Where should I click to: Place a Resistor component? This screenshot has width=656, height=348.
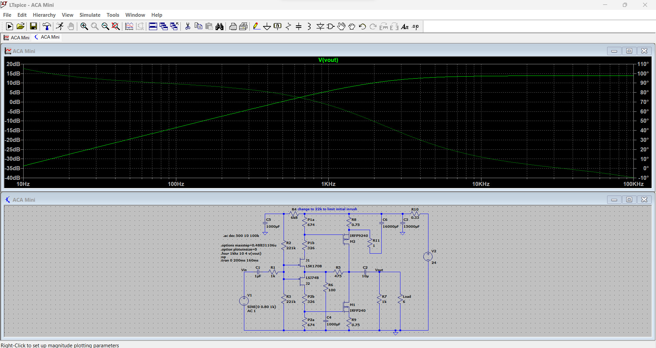pos(288,27)
